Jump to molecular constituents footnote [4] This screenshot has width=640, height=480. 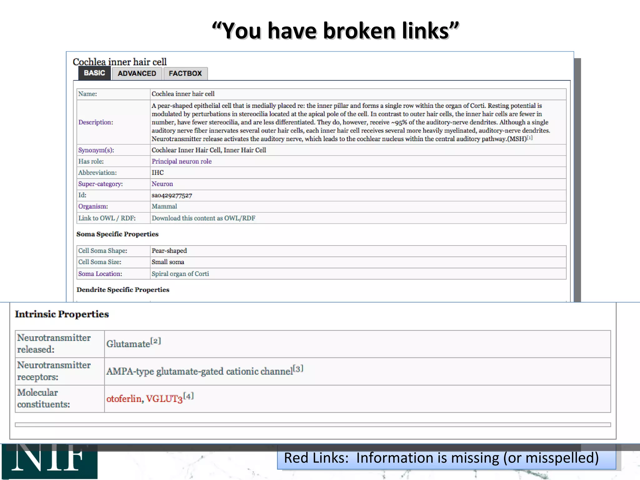(188, 396)
